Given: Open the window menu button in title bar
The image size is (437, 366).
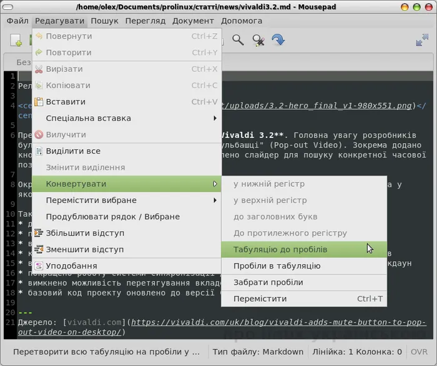Looking at the screenshot, I should [7, 7].
